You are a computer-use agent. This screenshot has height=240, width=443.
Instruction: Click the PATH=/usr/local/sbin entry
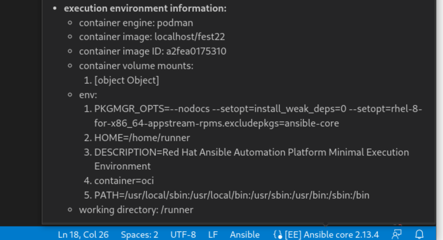232,195
